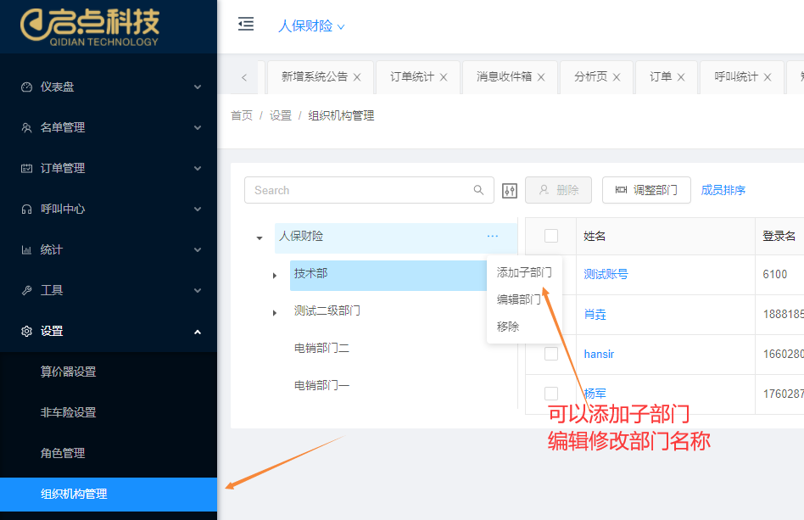This screenshot has width=804, height=520.
Task: Select 电销部门二 in the tree
Action: 321,348
